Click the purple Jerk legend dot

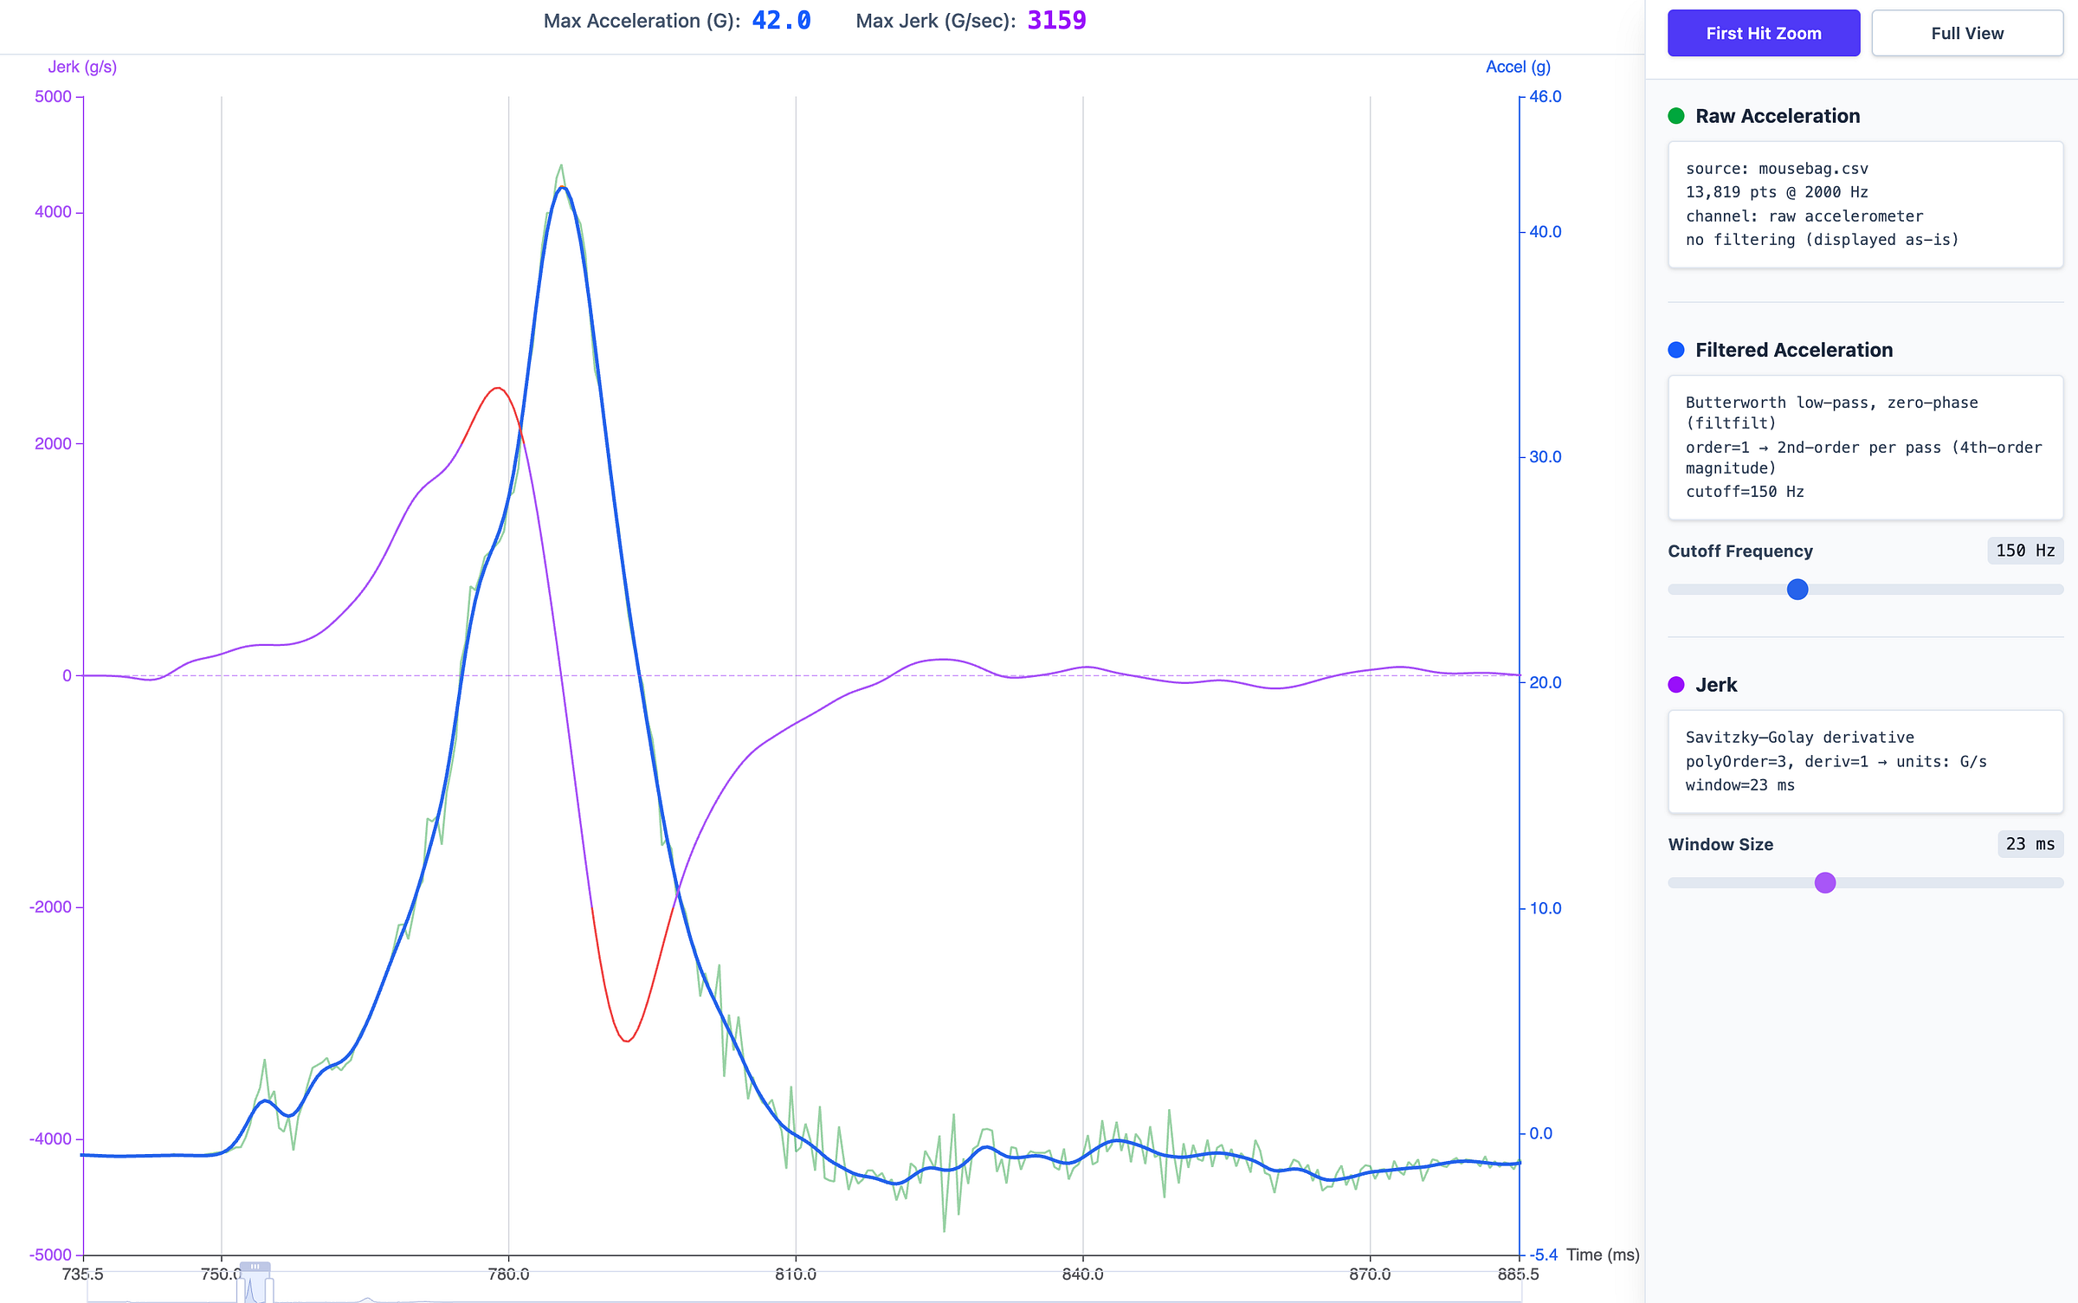(1676, 685)
